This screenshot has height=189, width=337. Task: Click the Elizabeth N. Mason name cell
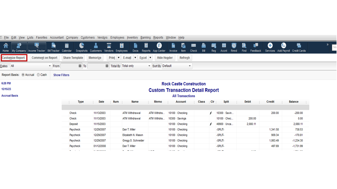(133, 135)
